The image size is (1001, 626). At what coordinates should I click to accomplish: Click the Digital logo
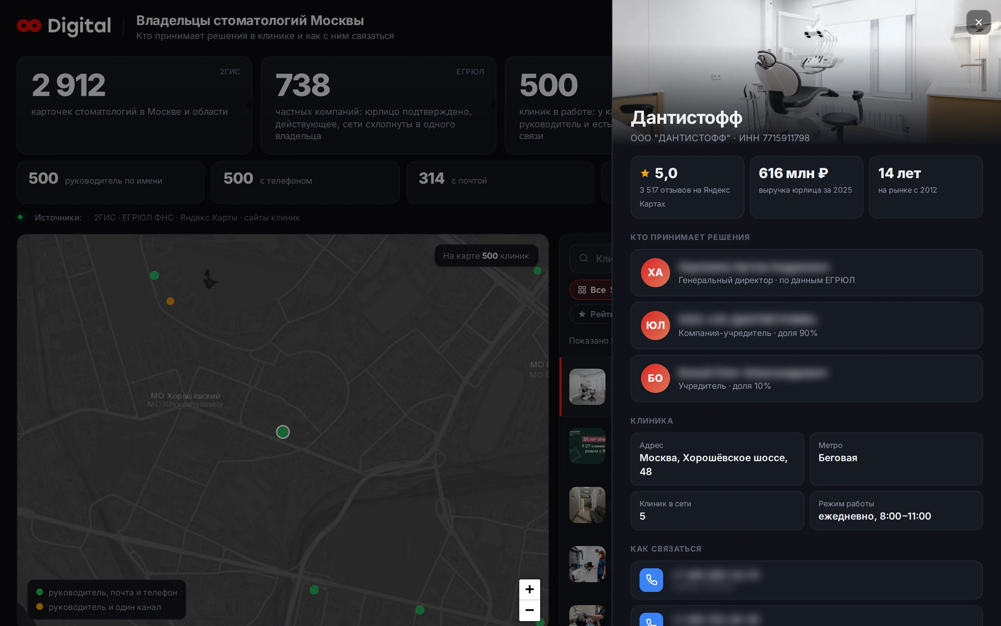click(x=64, y=26)
